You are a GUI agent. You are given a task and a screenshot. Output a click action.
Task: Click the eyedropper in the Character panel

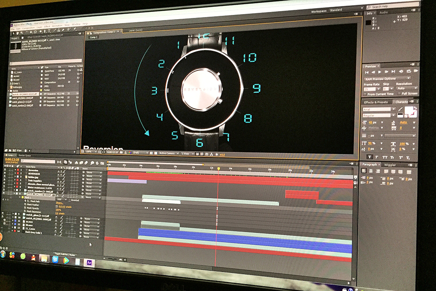400,110
